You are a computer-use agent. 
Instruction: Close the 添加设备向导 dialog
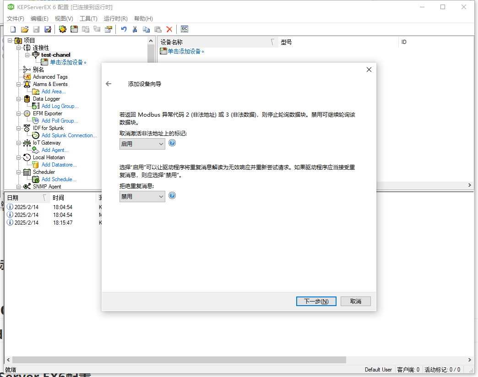pos(369,70)
